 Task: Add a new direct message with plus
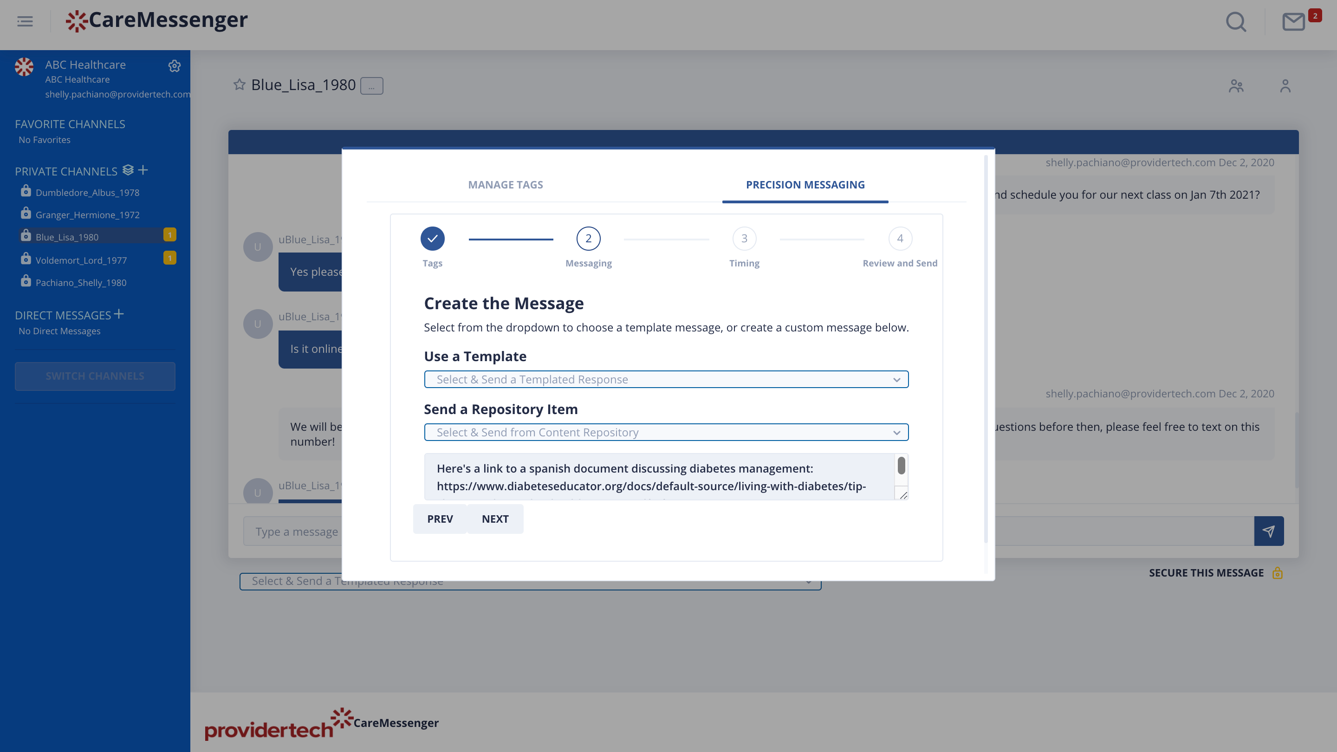(x=119, y=314)
